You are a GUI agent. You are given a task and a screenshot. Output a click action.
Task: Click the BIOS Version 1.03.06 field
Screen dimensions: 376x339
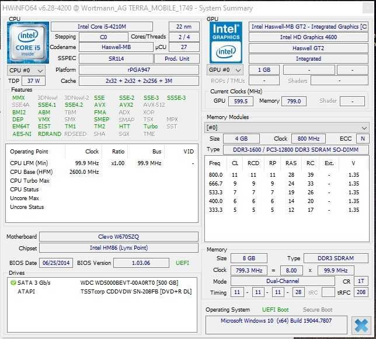click(141, 263)
